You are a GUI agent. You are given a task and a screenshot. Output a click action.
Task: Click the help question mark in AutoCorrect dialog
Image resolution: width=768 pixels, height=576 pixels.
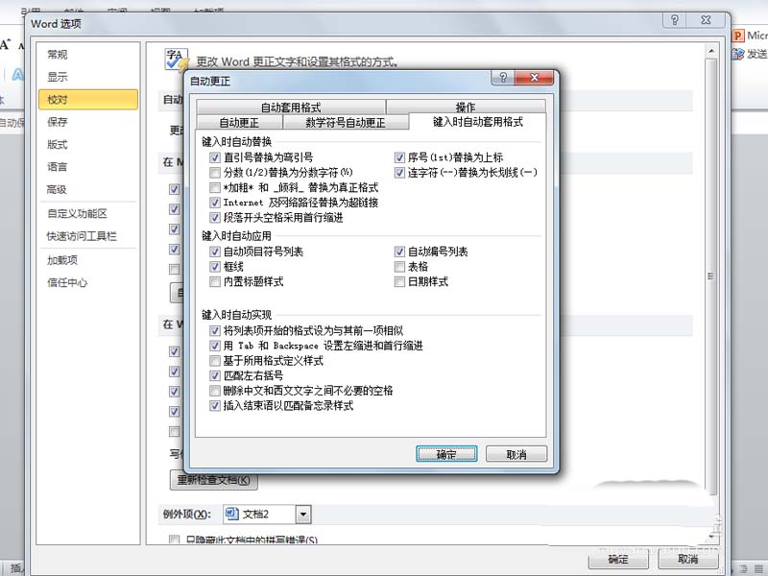point(502,78)
